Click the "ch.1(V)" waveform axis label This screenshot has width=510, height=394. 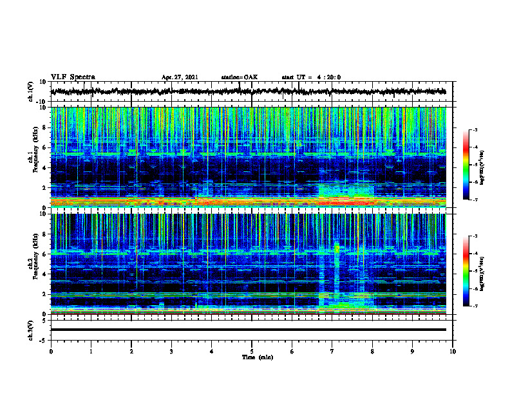[x=31, y=91]
